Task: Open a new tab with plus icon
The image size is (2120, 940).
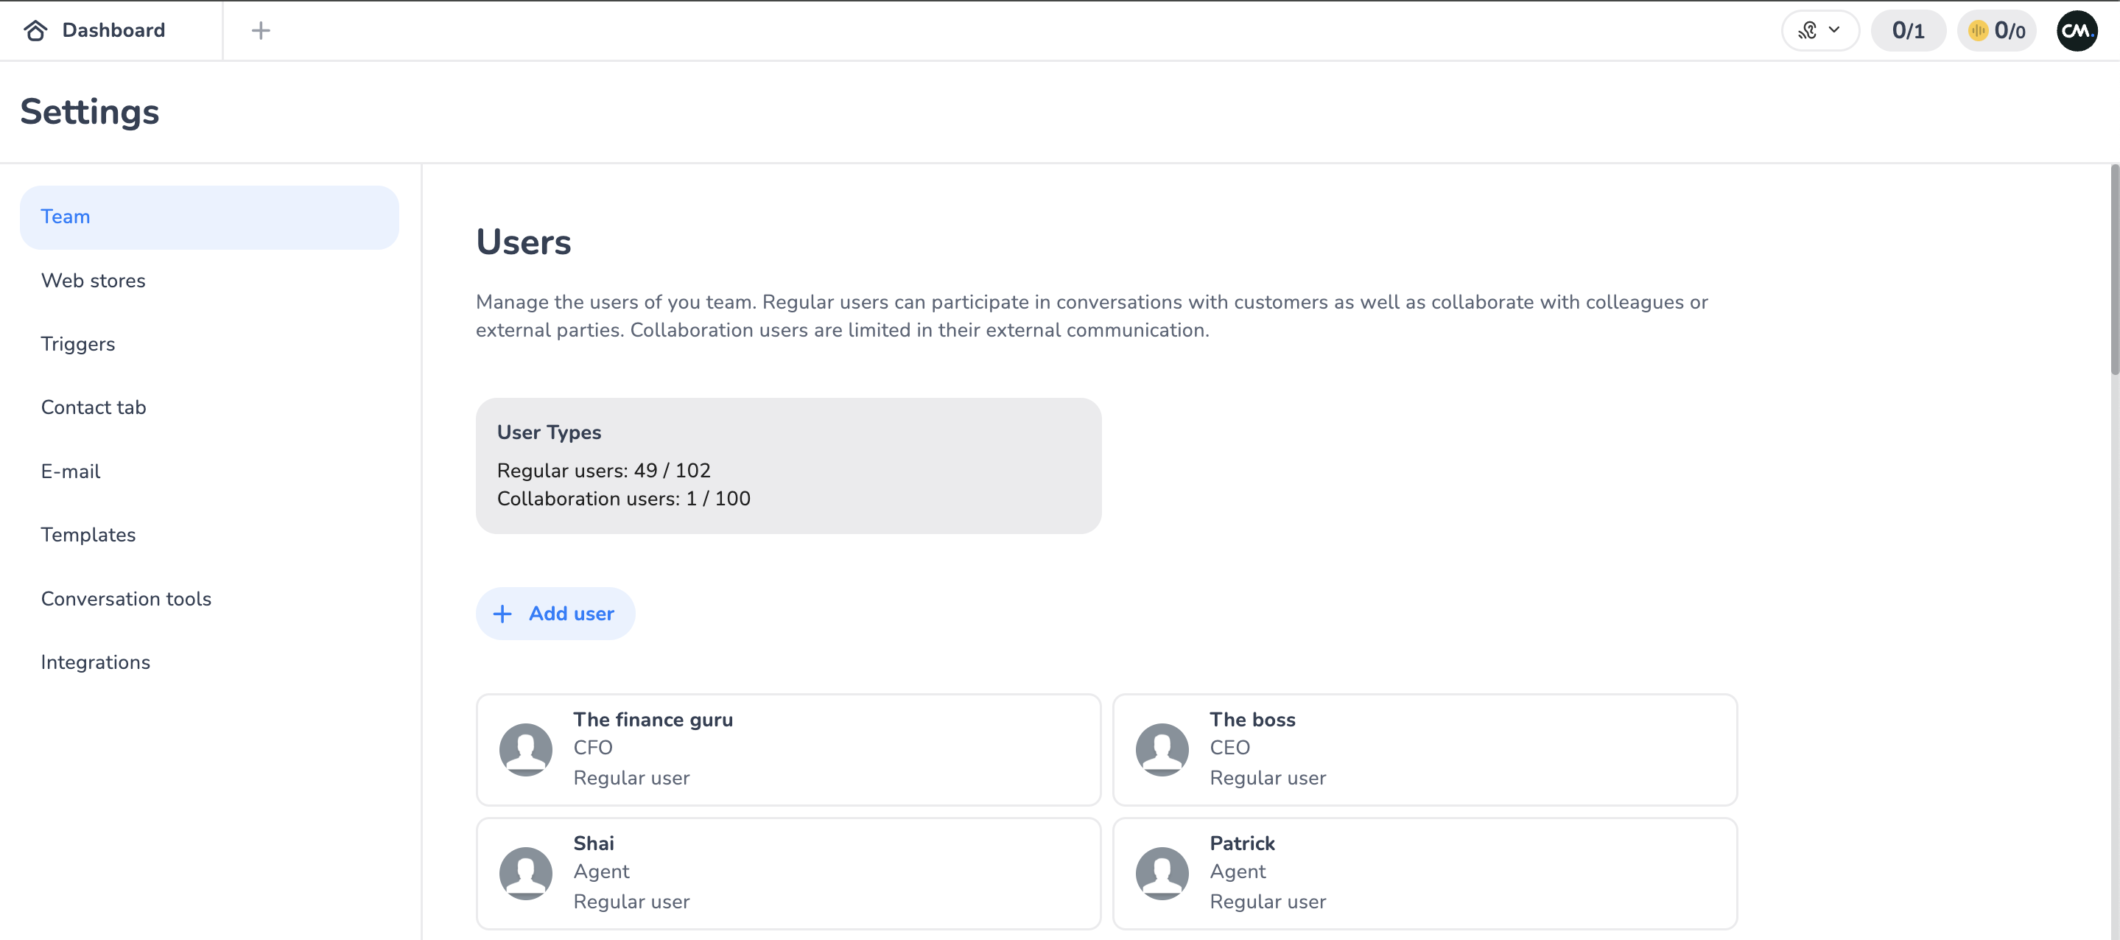Action: (x=260, y=30)
